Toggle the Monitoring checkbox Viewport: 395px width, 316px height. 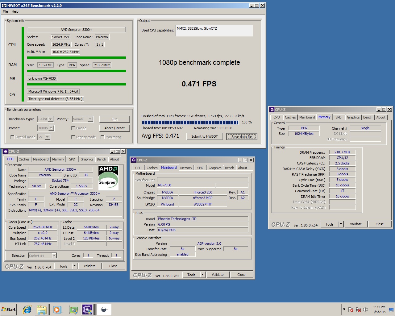point(102,137)
